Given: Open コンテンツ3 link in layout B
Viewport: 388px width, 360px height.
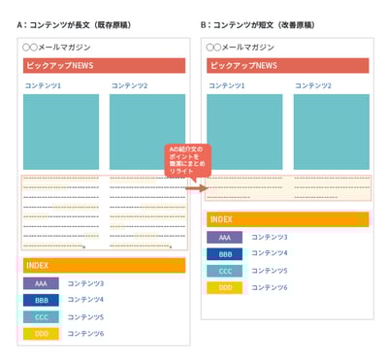Looking at the screenshot, I should [x=270, y=237].
